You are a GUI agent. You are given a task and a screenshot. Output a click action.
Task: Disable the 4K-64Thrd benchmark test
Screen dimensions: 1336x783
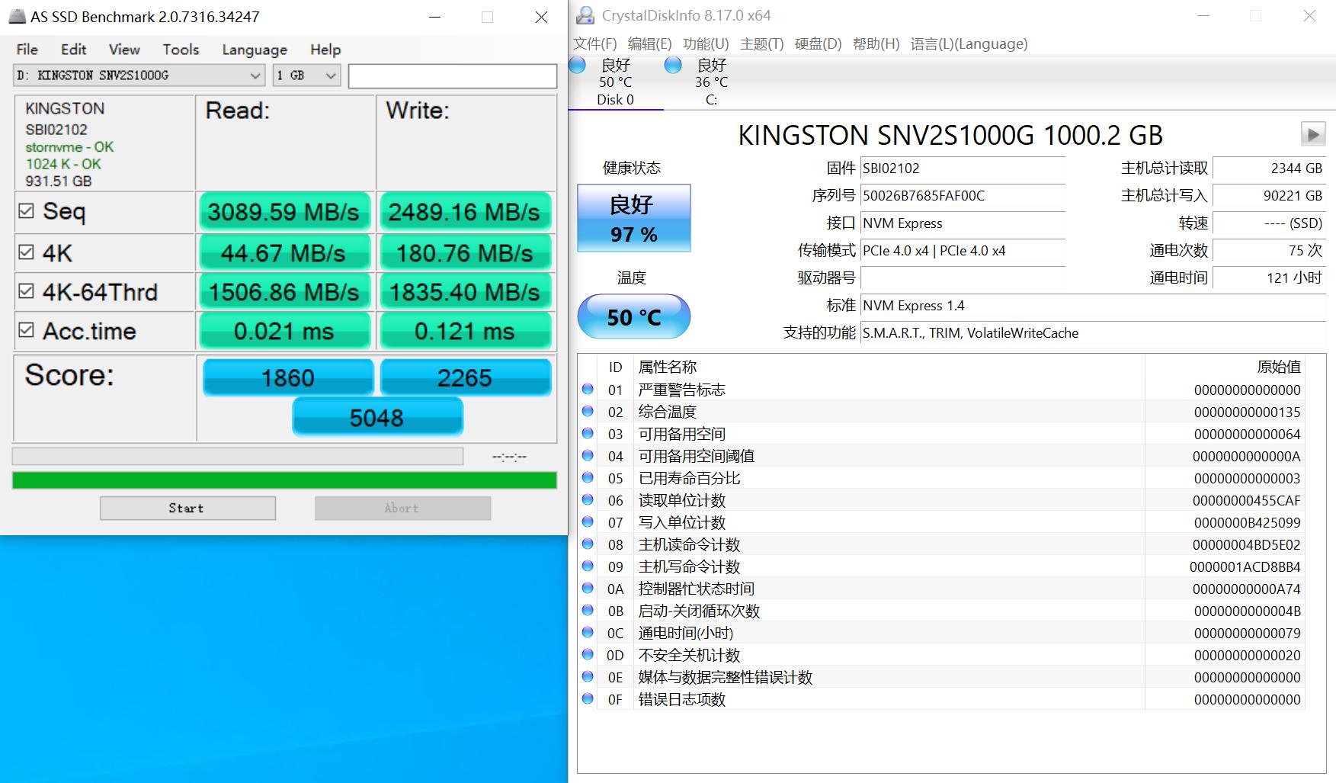pos(27,291)
